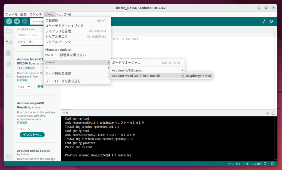This screenshot has height=170, width=282.
Task: Click the インストール button for megaAVR Boards
Action: 32,135
